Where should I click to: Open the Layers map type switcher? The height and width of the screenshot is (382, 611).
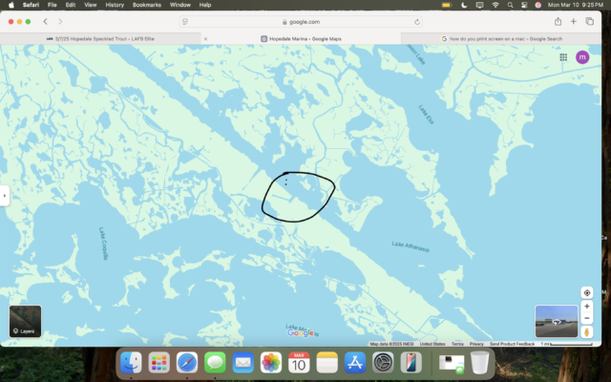coord(26,321)
